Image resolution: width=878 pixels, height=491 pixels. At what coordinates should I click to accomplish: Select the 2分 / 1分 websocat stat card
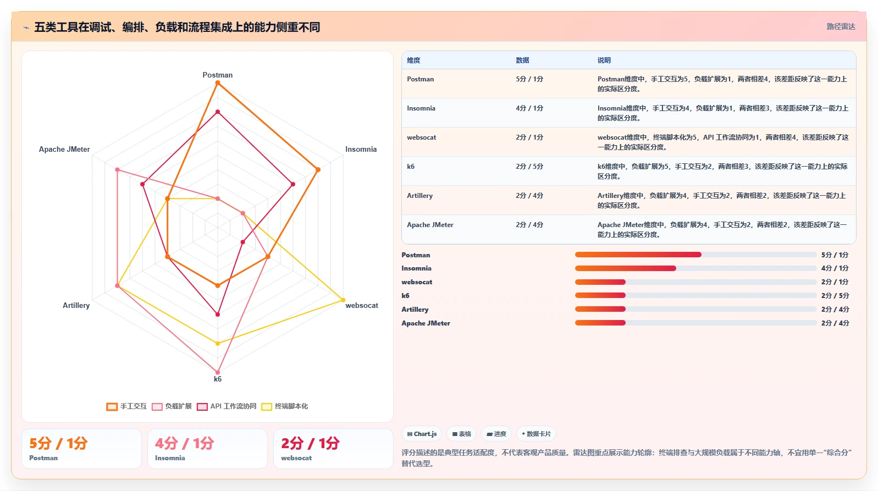click(x=333, y=449)
